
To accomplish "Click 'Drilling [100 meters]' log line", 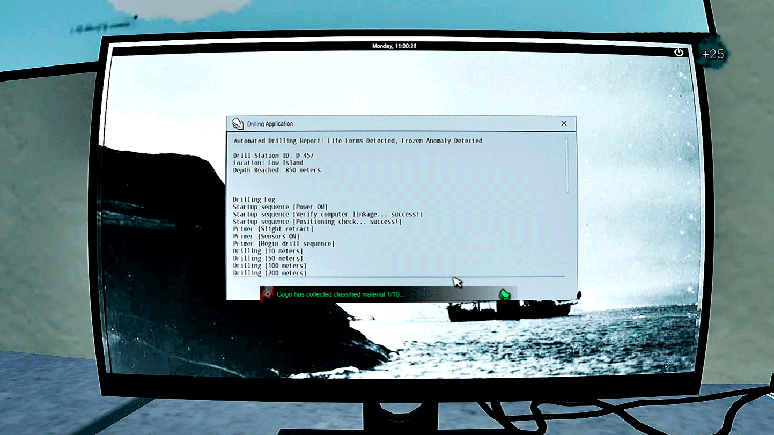I will point(270,266).
